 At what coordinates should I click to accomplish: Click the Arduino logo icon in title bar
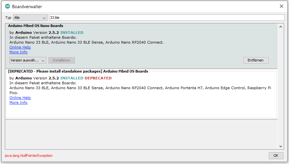pyautogui.click(x=7, y=6)
